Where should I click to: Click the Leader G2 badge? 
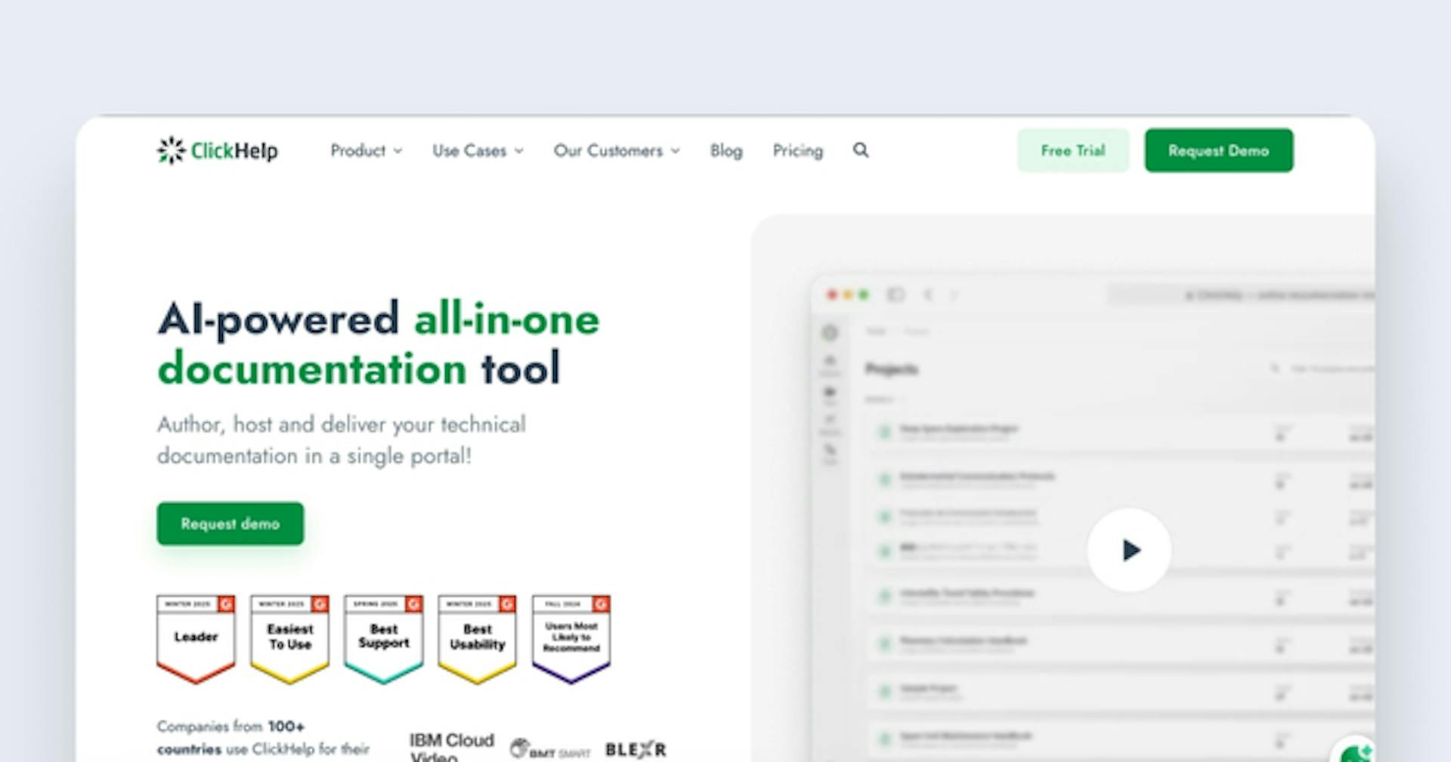(196, 639)
